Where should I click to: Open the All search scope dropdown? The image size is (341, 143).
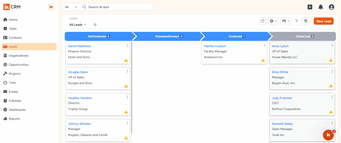(71, 7)
